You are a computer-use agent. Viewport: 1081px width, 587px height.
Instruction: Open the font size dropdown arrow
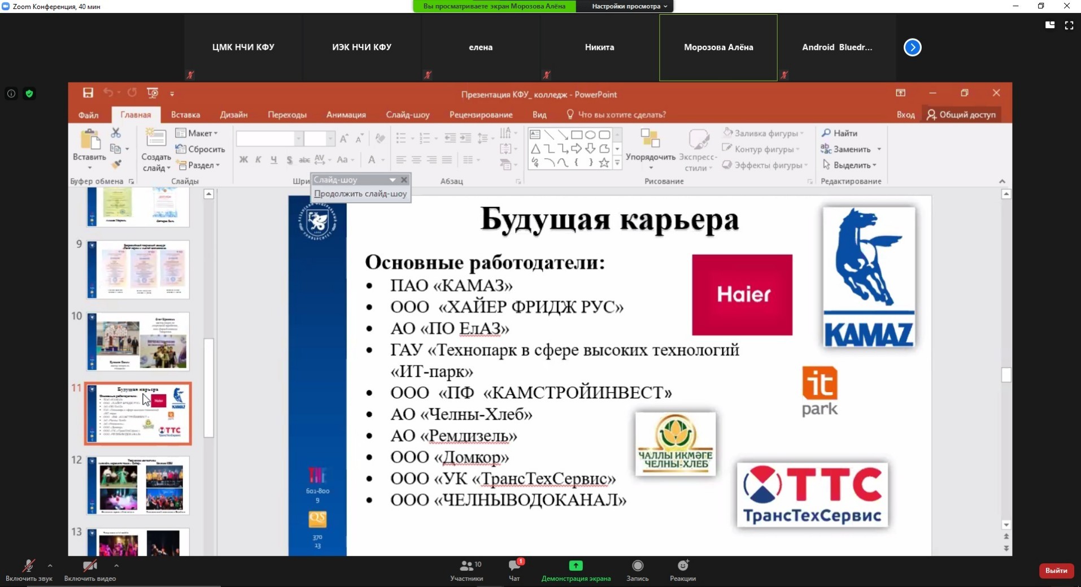coord(330,138)
